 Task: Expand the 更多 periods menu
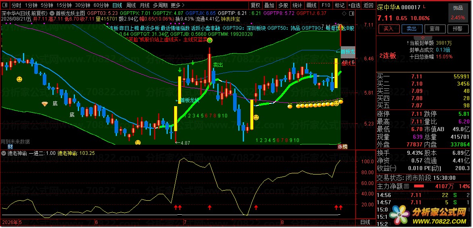click(177, 5)
